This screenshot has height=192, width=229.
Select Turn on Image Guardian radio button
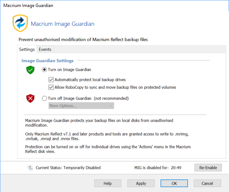tap(44, 70)
